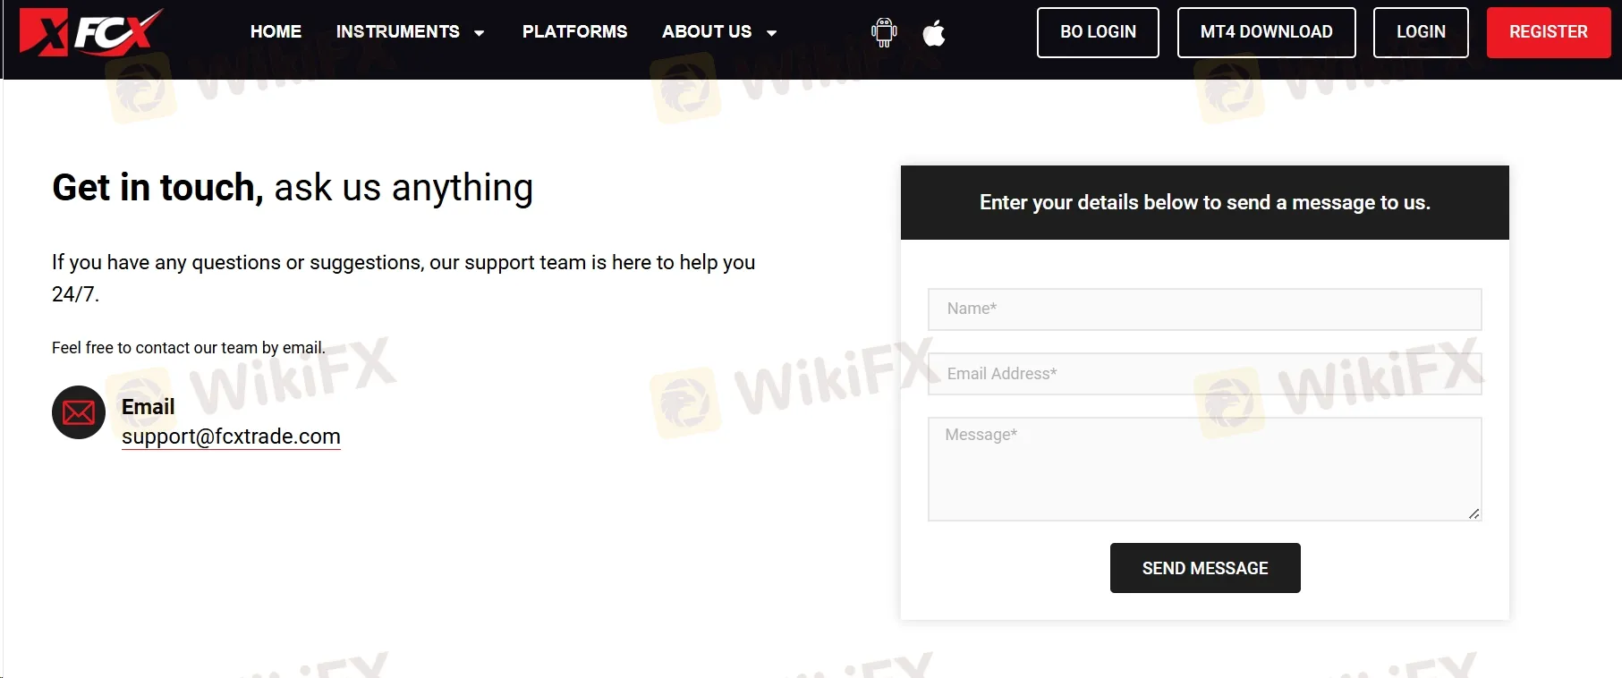
Task: Select the Message text area
Action: point(1204,469)
